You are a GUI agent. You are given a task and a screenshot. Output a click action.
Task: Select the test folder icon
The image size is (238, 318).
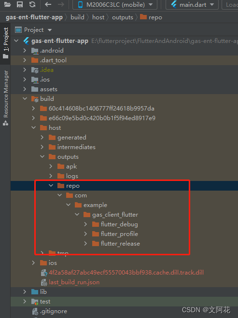click(x=35, y=302)
